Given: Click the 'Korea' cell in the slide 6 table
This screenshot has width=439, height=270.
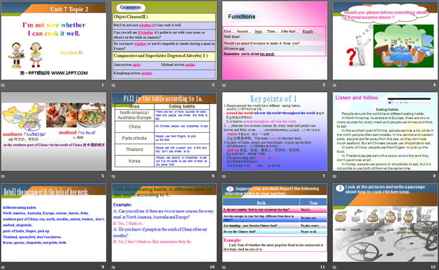Looking at the screenshot, I should [134, 161].
